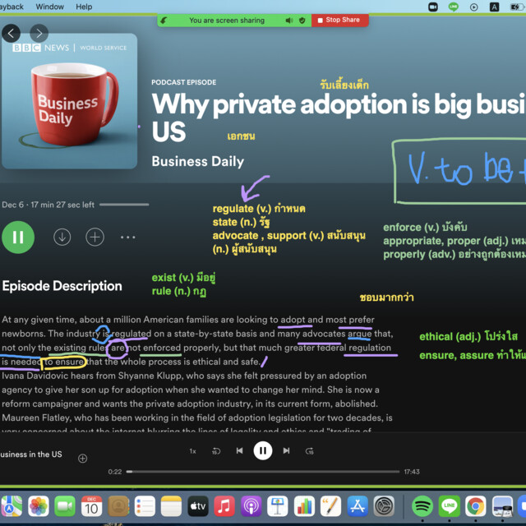Launch Apple TV from the Dock
The image size is (526, 526).
pos(198,506)
